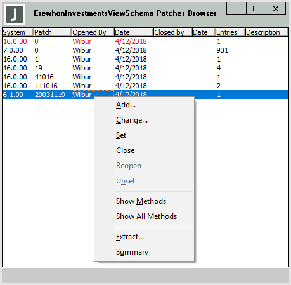The width and height of the screenshot is (291, 285).
Task: Select the patch 41016 row
Action: [145, 77]
